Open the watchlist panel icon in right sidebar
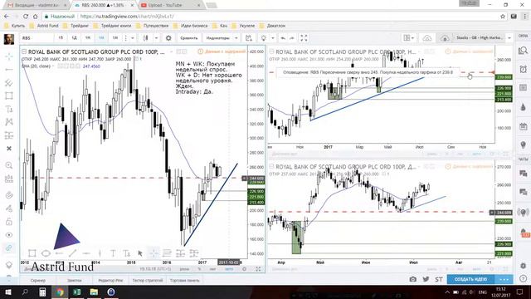Screen dimensions: 531x299 click(524, 51)
